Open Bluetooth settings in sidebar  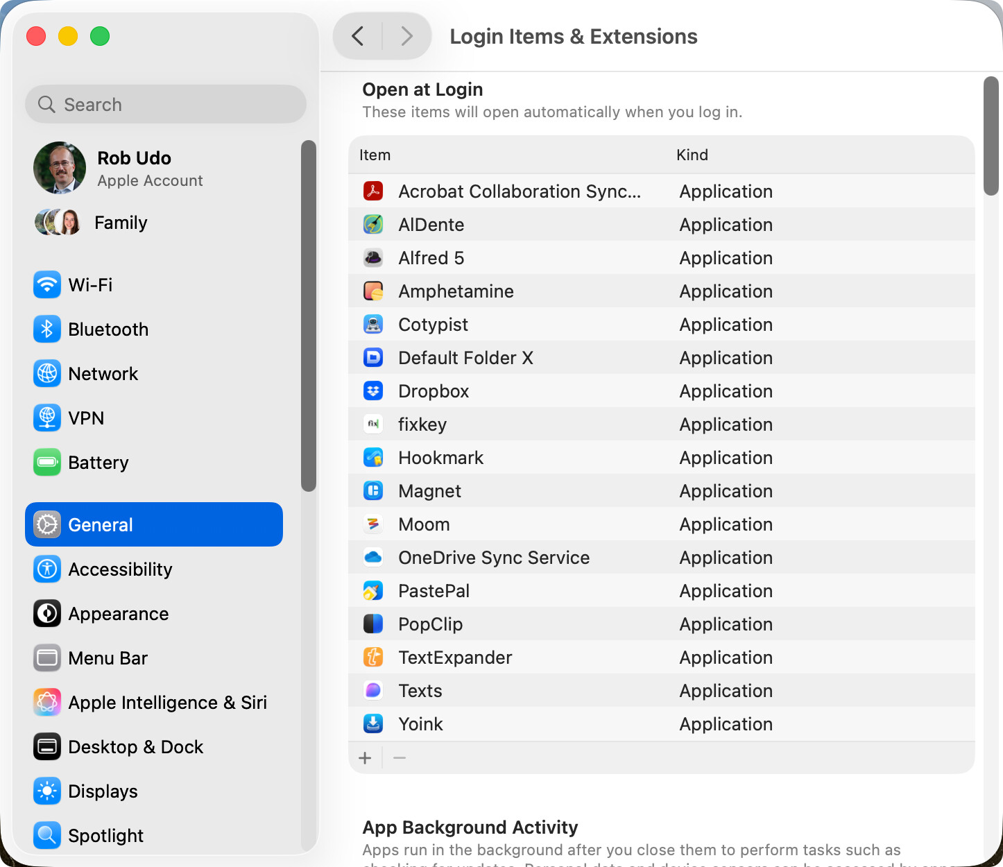tap(108, 329)
